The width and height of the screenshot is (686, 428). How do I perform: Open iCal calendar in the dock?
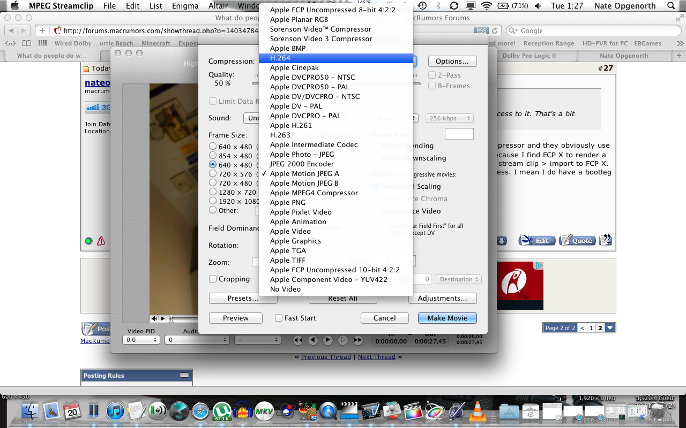pos(72,411)
